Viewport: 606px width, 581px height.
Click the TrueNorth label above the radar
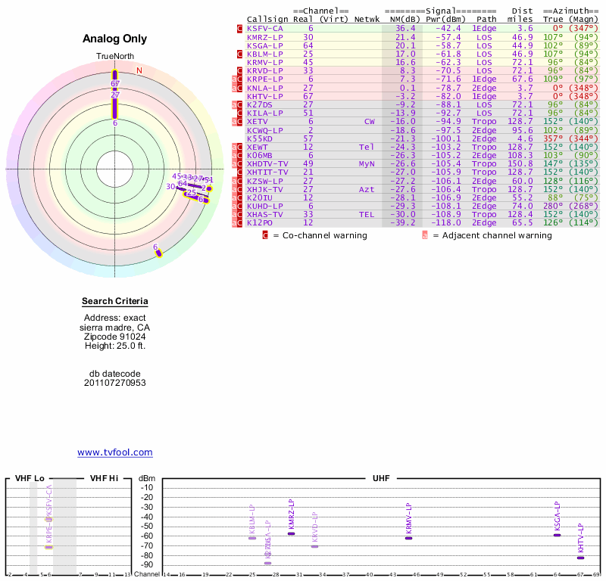pos(114,57)
